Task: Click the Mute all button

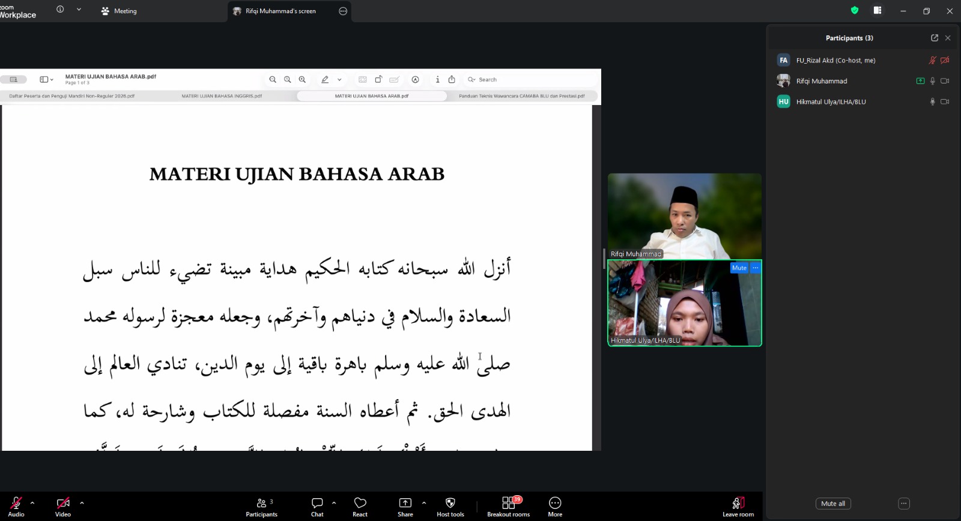Action: click(x=833, y=504)
